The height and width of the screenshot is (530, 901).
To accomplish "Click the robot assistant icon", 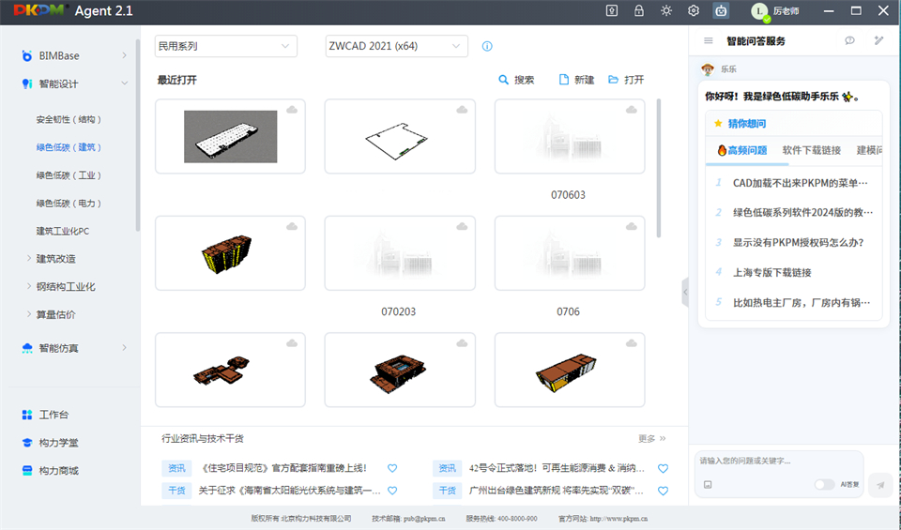I will 721,11.
